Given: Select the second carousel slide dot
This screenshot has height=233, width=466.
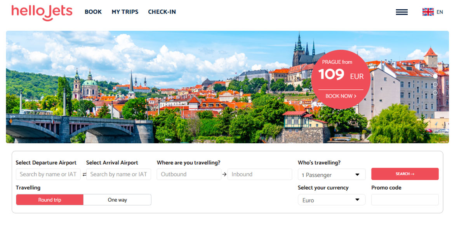Looking at the screenshot, I should 435,84.
